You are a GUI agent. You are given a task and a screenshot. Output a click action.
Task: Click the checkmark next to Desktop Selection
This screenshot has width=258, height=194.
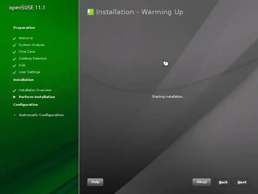[x=14, y=59]
